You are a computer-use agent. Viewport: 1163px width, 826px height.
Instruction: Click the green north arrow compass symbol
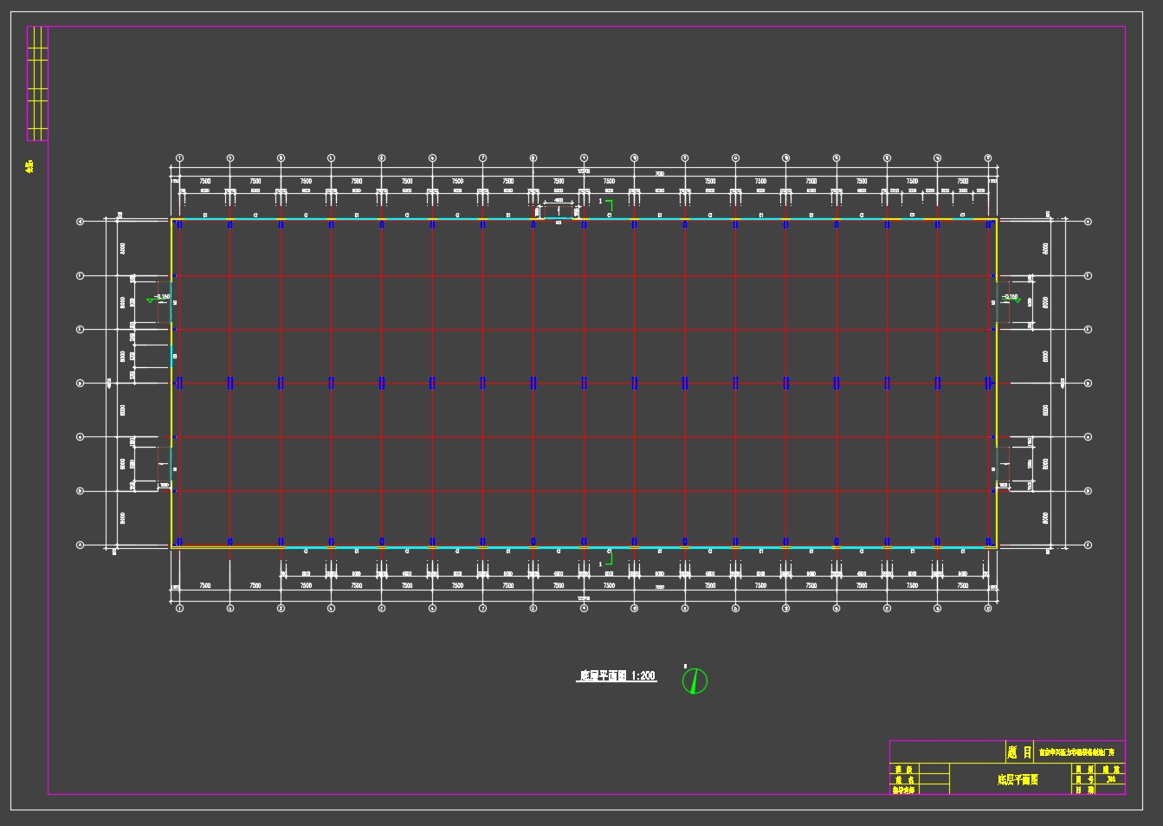[x=695, y=681]
